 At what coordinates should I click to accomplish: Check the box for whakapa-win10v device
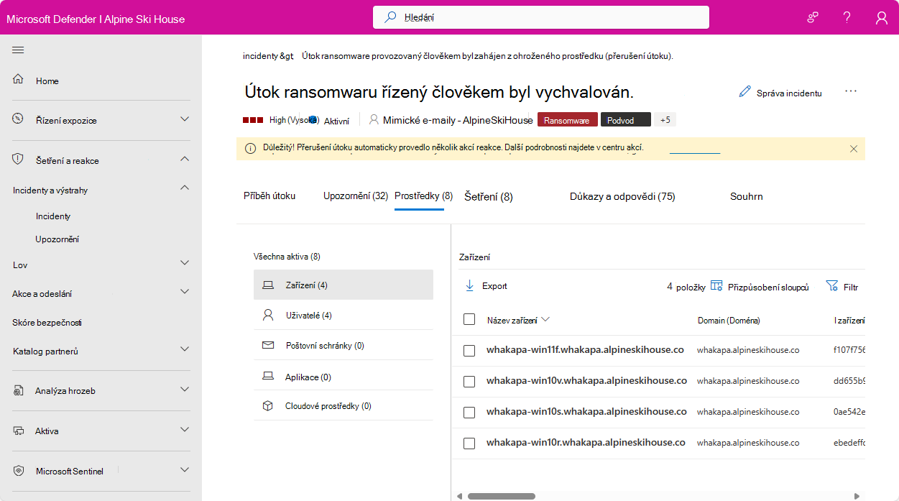[469, 382]
